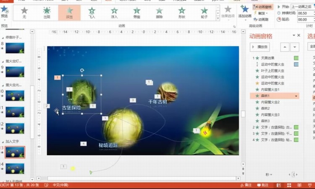The image size is (315, 189).
Task: Toggle 动画窗格 (Animation Pane) button
Action: 262,7
